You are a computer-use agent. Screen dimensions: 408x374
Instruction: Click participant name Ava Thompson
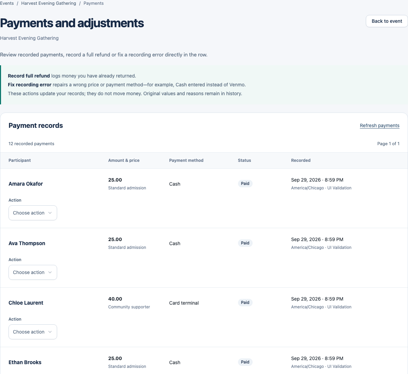(27, 243)
